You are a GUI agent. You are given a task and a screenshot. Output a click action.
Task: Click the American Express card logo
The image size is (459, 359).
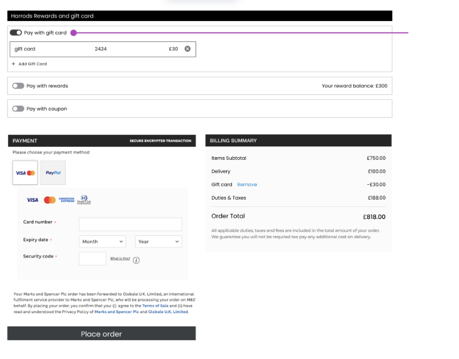point(66,200)
